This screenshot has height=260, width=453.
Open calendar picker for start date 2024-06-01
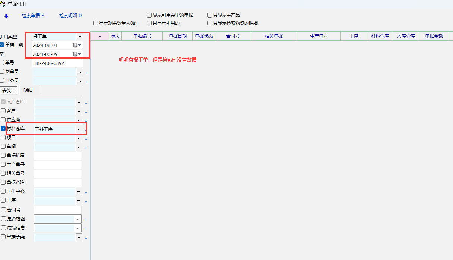pyautogui.click(x=77, y=45)
